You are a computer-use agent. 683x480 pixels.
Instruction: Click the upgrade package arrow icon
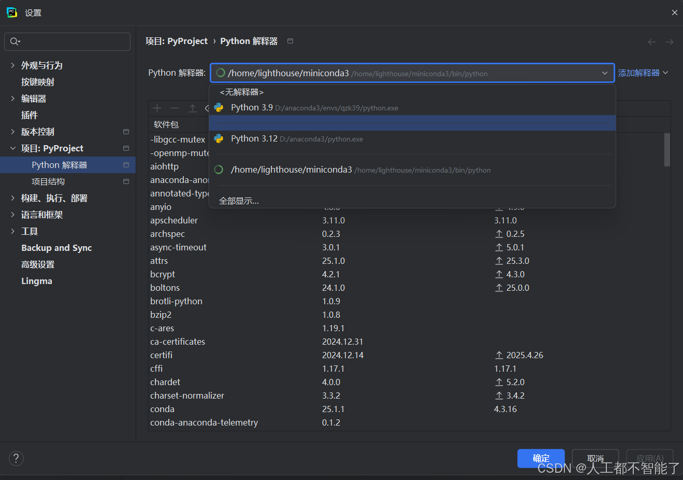coord(192,108)
